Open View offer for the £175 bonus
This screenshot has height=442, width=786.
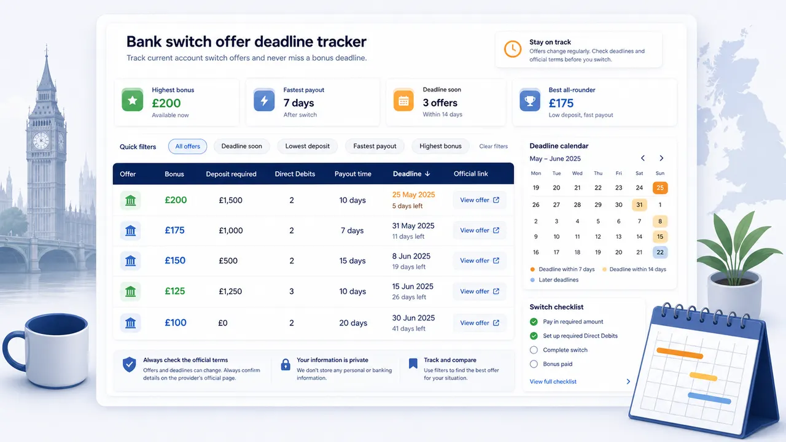point(480,230)
